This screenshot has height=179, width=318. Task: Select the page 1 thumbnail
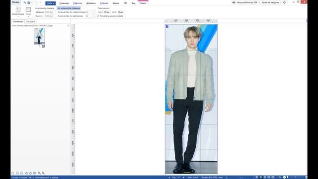point(39,36)
